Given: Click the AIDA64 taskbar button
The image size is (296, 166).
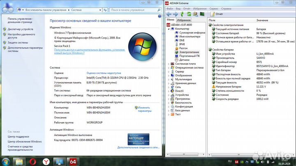Looking at the screenshot, I should click(73, 162).
